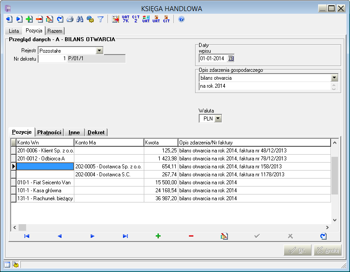Click horizontal scrollbar right arrow in grid

coord(327,228)
